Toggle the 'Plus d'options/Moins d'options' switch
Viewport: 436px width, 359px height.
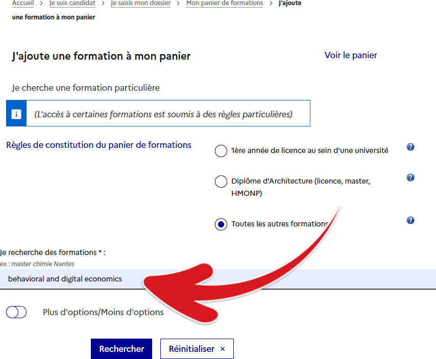coord(16,312)
